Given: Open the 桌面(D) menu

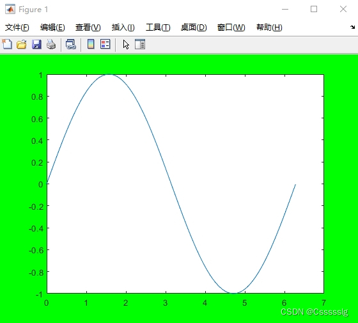Looking at the screenshot, I should click(194, 28).
